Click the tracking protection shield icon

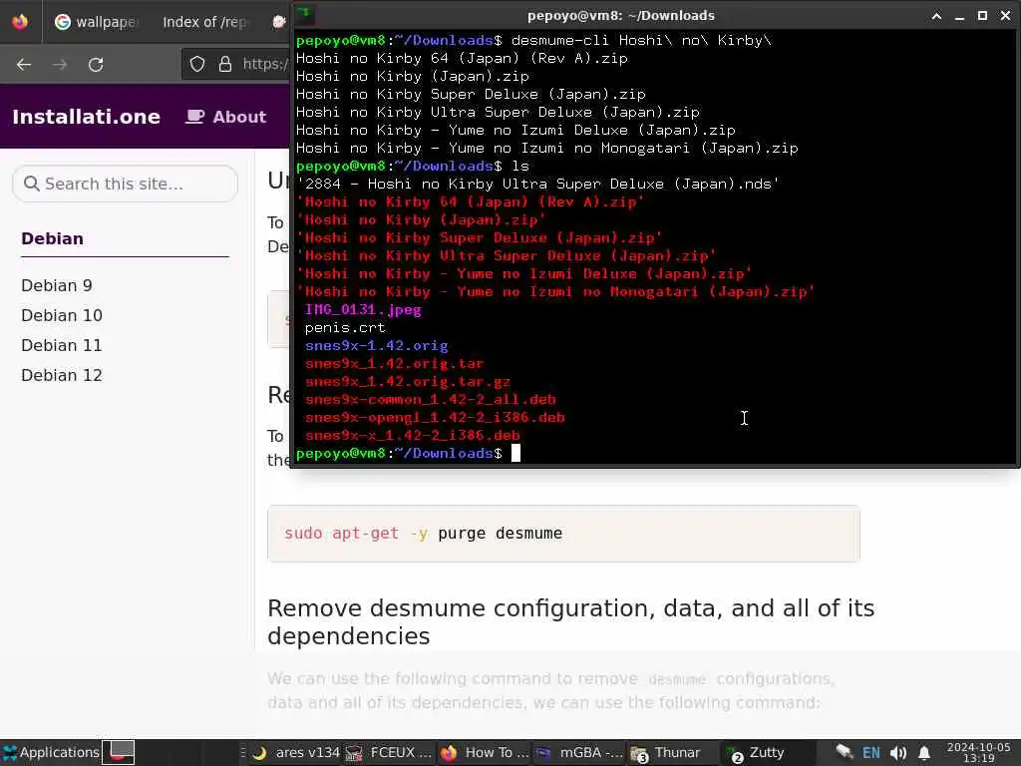pyautogui.click(x=197, y=64)
